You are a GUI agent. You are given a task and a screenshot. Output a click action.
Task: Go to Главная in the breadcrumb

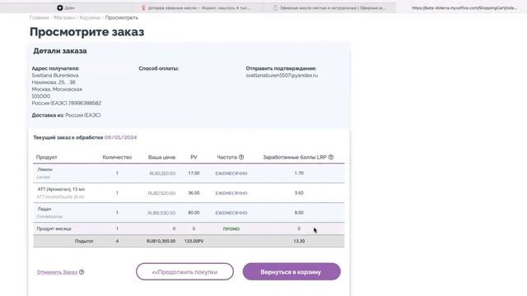(39, 17)
